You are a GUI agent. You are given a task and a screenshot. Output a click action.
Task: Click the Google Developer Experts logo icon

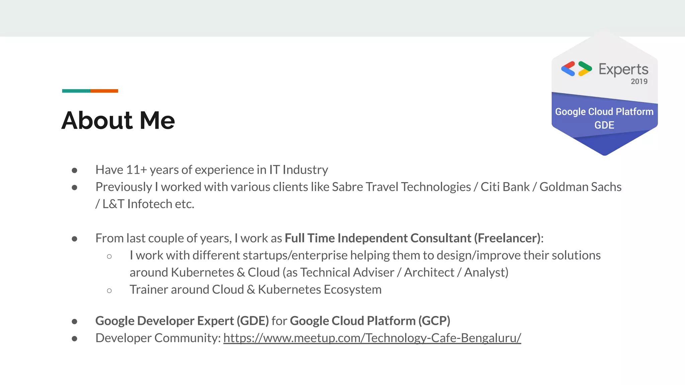coord(576,69)
